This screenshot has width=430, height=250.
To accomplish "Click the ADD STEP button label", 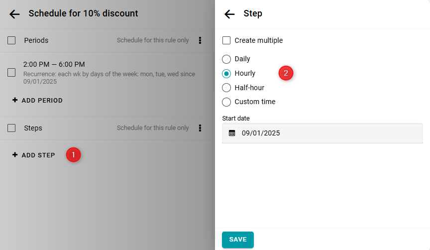I will [x=38, y=155].
